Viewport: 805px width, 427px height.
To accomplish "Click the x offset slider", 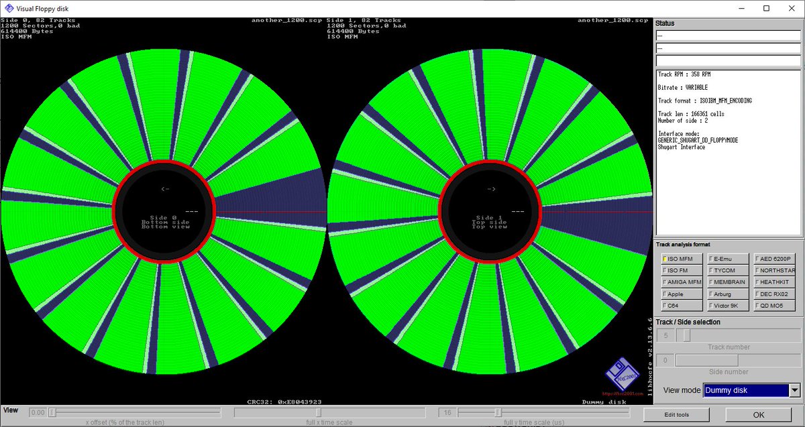I will pyautogui.click(x=135, y=412).
